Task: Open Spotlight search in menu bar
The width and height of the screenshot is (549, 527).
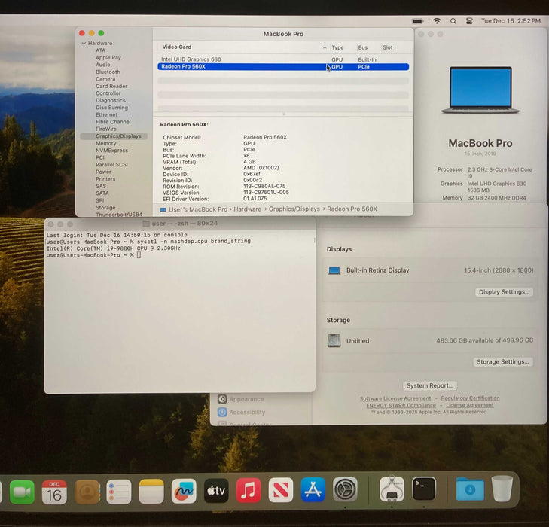Action: pyautogui.click(x=453, y=21)
